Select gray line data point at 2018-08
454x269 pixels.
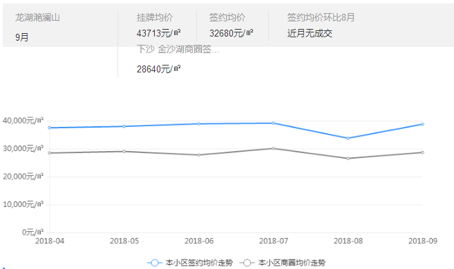coord(348,159)
